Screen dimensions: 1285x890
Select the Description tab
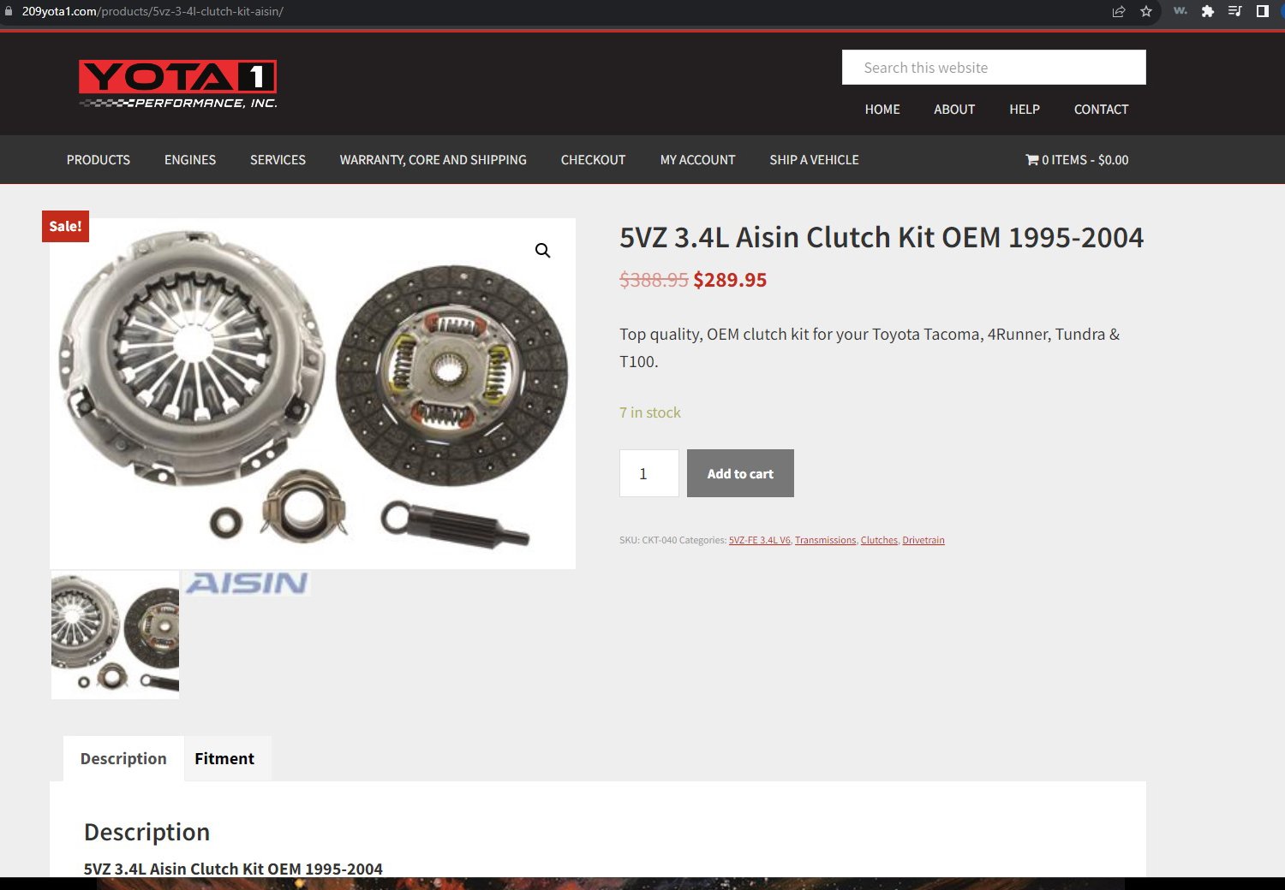click(x=123, y=758)
